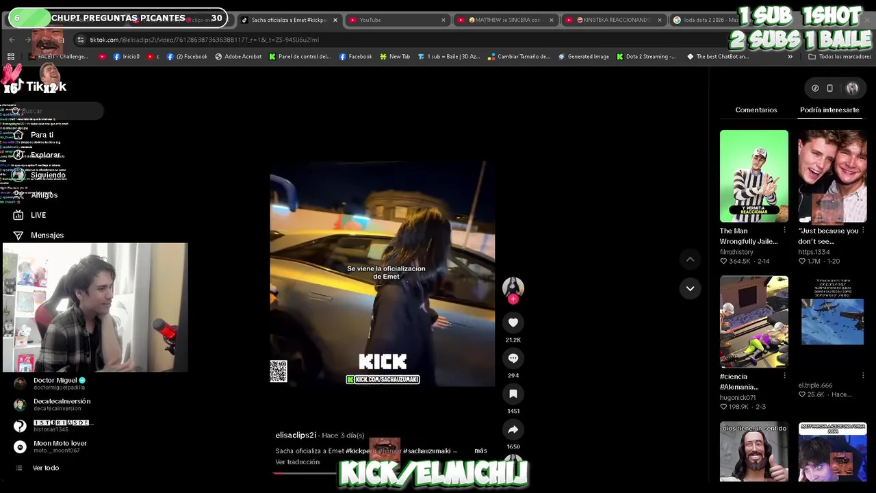Open New Tab bookmark
Image resolution: width=876 pixels, height=493 pixels.
click(x=394, y=57)
